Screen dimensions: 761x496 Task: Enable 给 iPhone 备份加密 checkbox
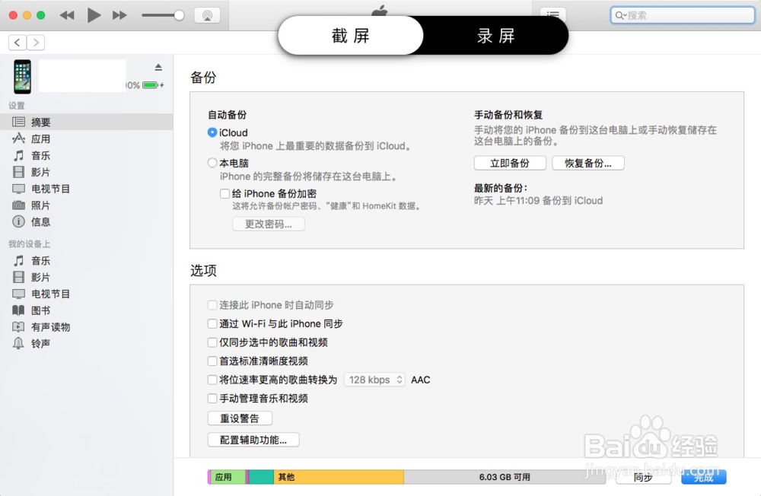pos(224,194)
